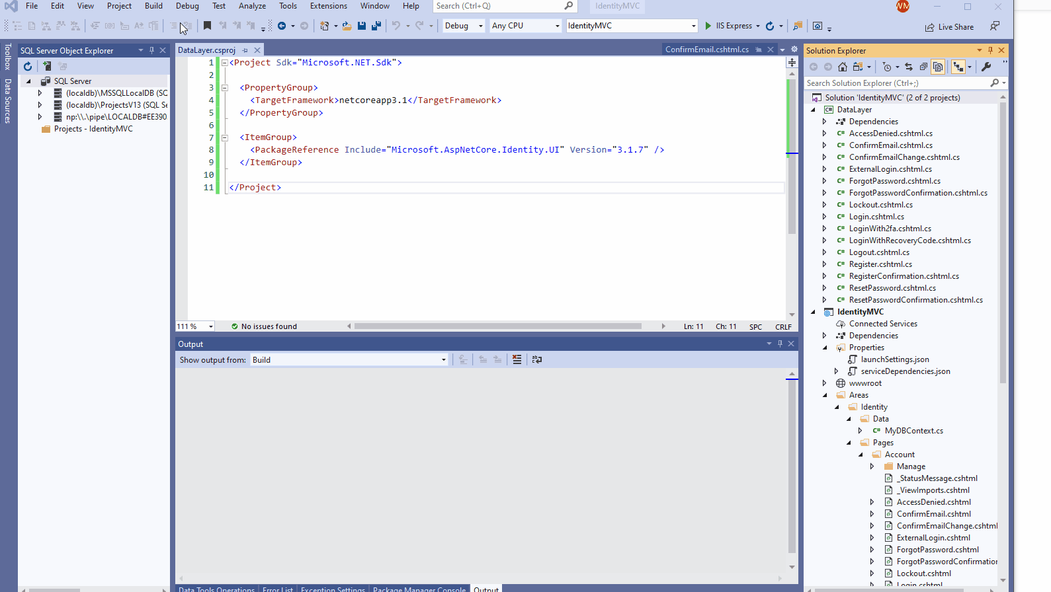Click the editor horizontal scrollbar
1051x592 pixels.
coord(498,326)
